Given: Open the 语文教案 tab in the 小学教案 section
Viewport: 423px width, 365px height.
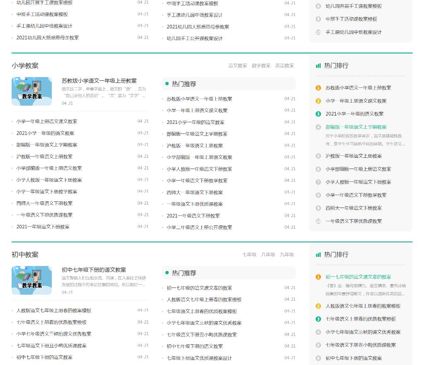Looking at the screenshot, I should 237,66.
